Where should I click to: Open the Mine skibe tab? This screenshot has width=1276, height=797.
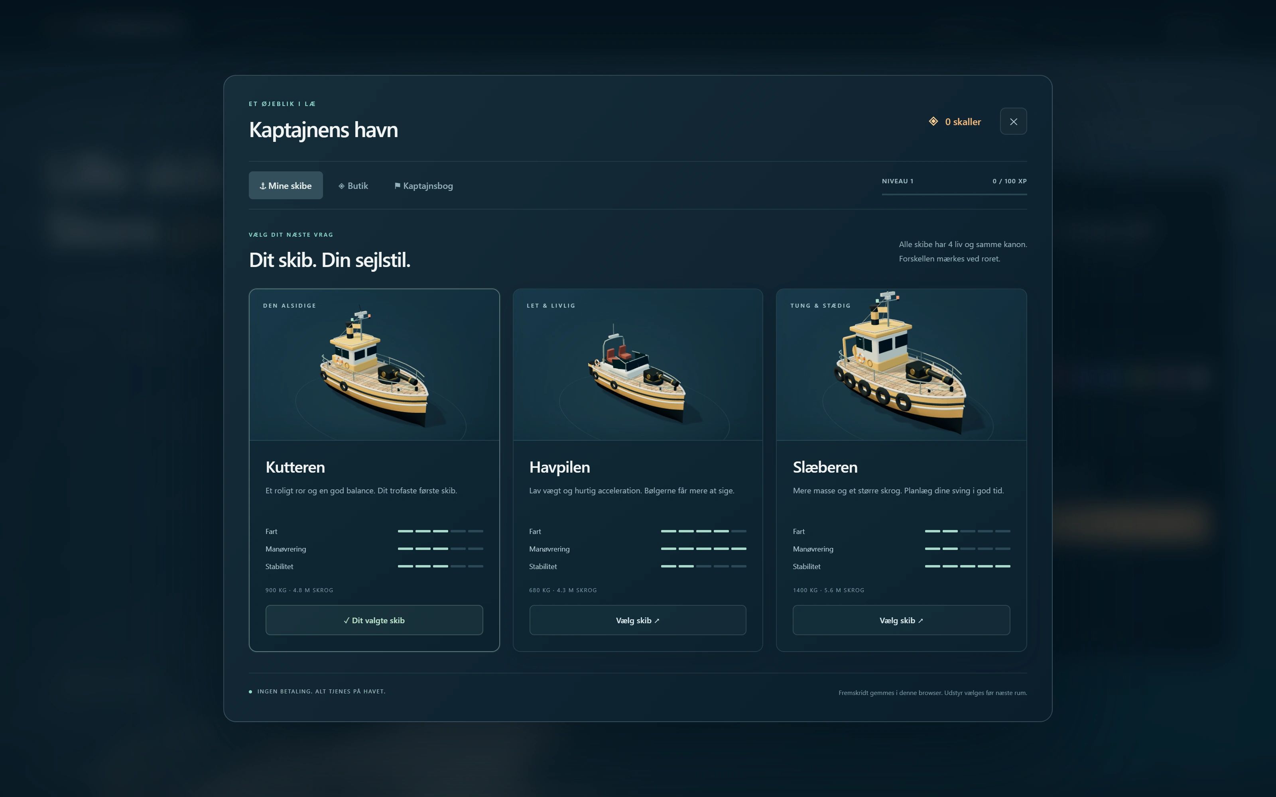click(285, 185)
